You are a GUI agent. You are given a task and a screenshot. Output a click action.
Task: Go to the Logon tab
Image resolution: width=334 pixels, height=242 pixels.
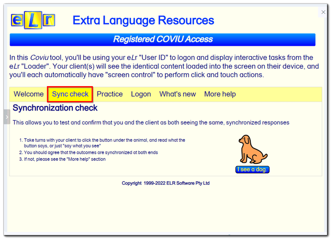(x=141, y=94)
